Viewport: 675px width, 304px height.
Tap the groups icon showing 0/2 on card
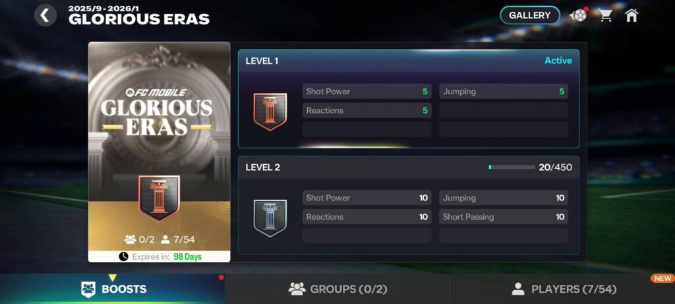(x=130, y=239)
